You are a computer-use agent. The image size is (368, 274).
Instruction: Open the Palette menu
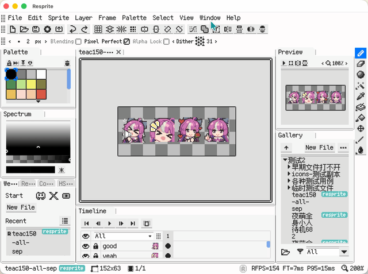(x=134, y=18)
